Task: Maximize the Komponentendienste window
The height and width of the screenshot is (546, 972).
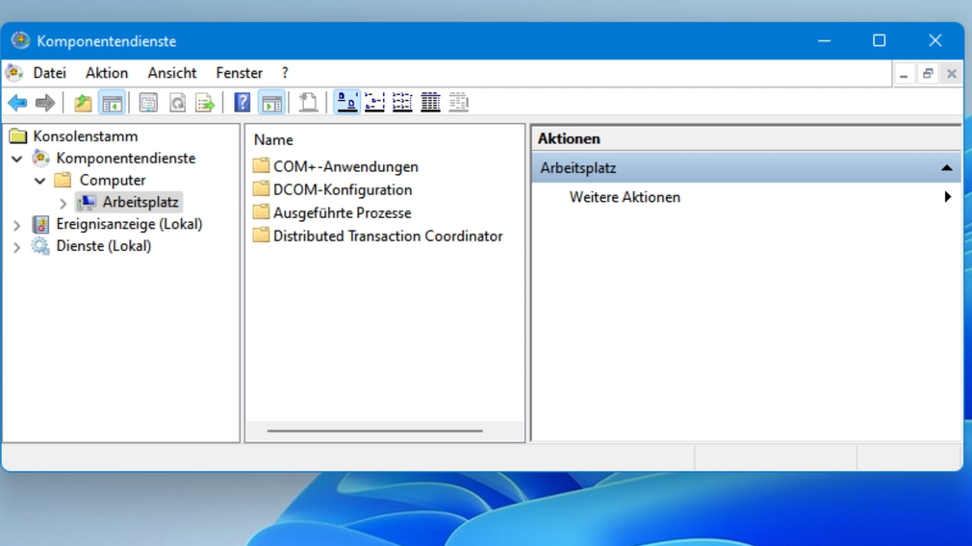Action: click(x=879, y=41)
